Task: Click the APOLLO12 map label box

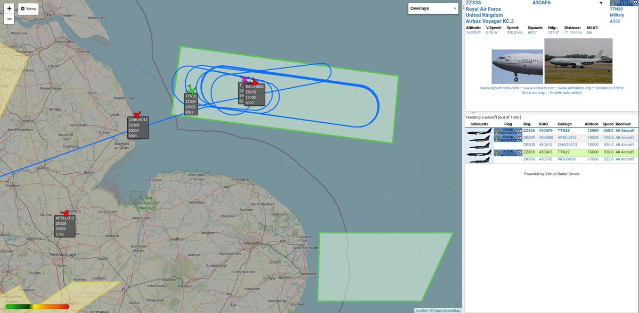Action: click(65, 226)
